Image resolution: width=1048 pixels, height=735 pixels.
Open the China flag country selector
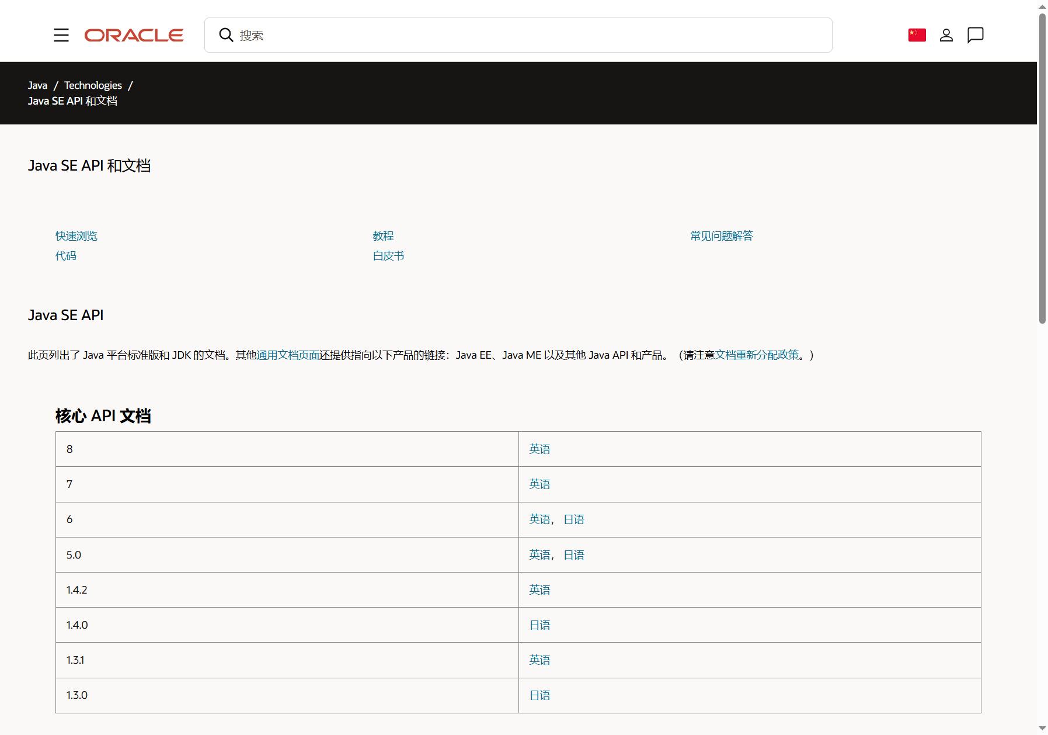(x=917, y=35)
